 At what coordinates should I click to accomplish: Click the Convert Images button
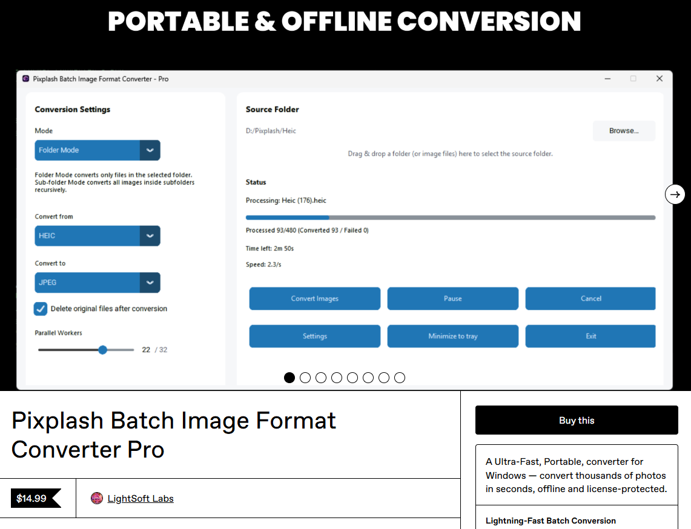coord(315,298)
